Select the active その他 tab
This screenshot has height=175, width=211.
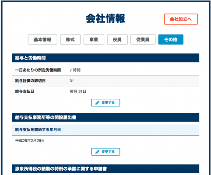click(x=171, y=39)
